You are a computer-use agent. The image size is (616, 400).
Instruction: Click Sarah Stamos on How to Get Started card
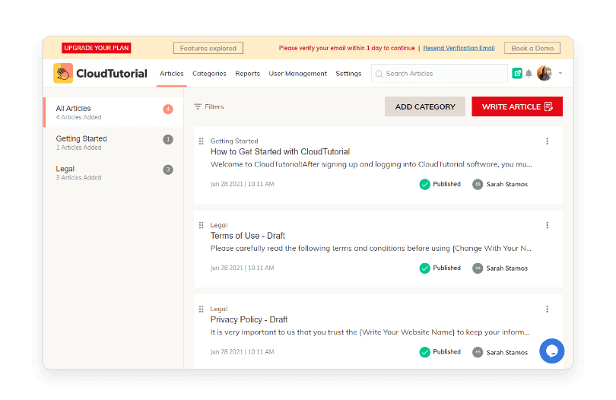pos(506,184)
